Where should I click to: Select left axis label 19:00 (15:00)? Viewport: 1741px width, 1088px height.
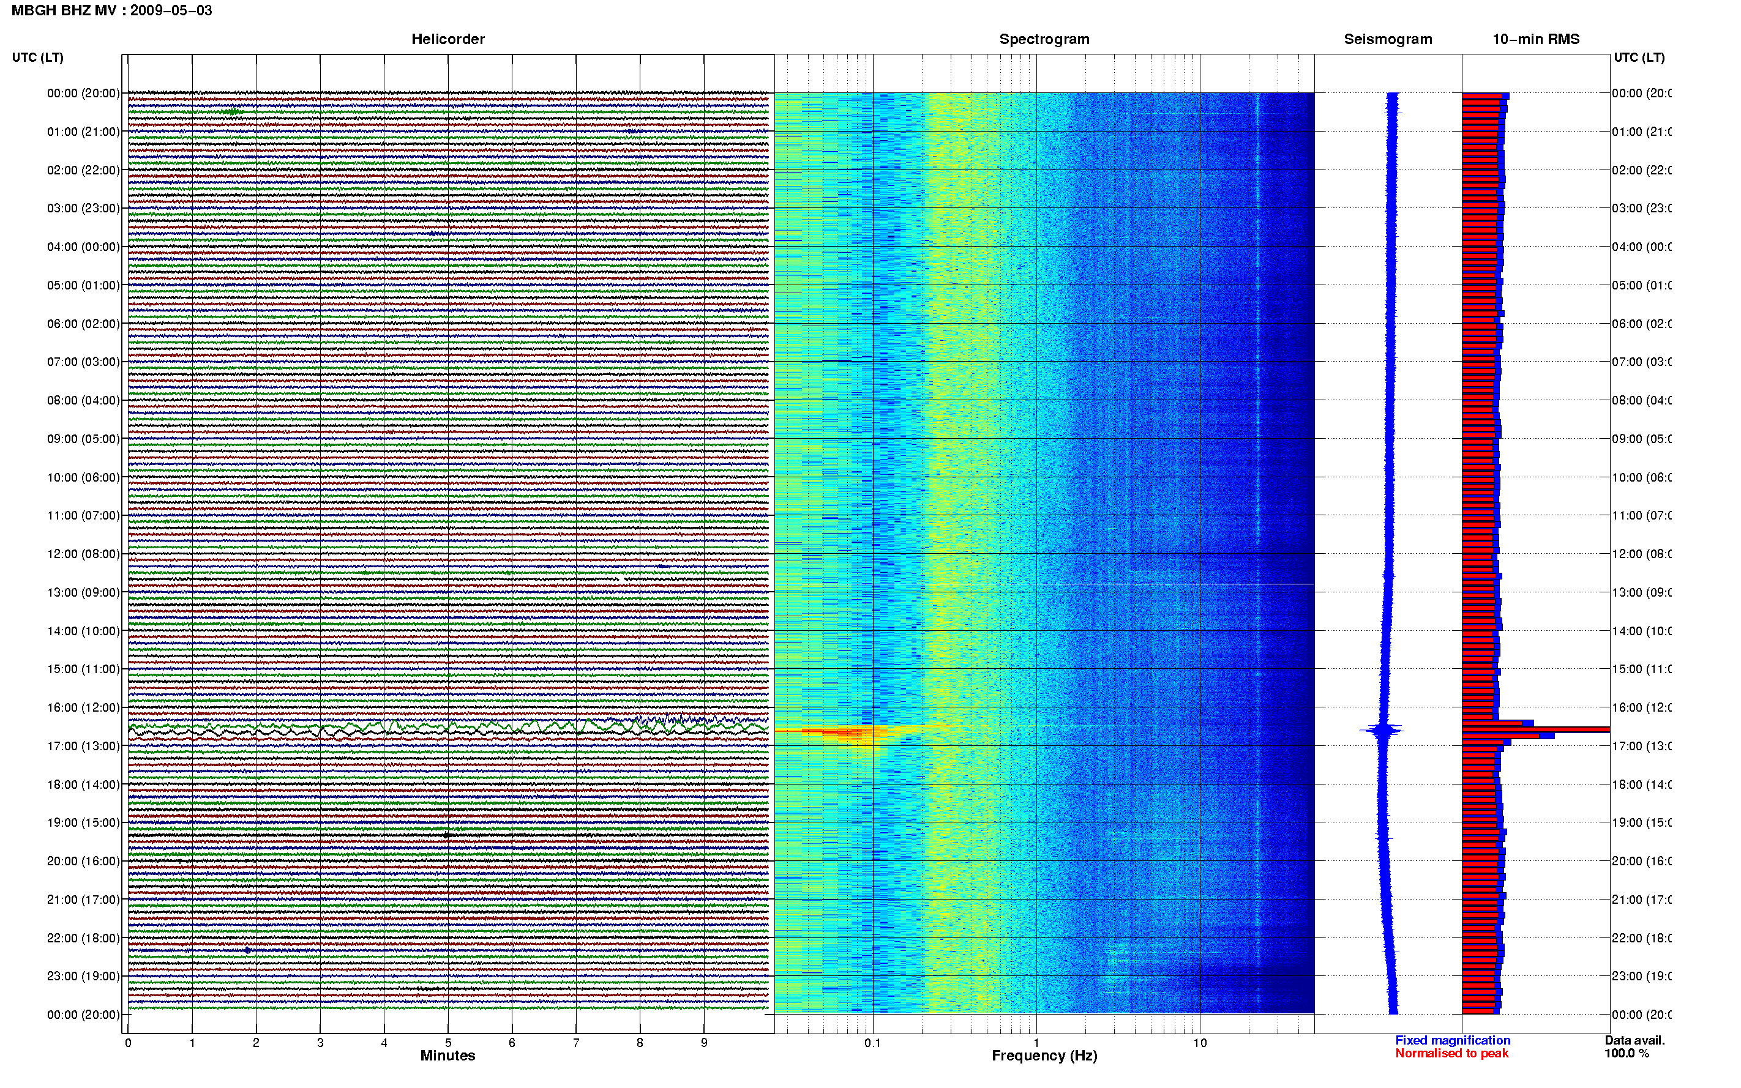(83, 822)
